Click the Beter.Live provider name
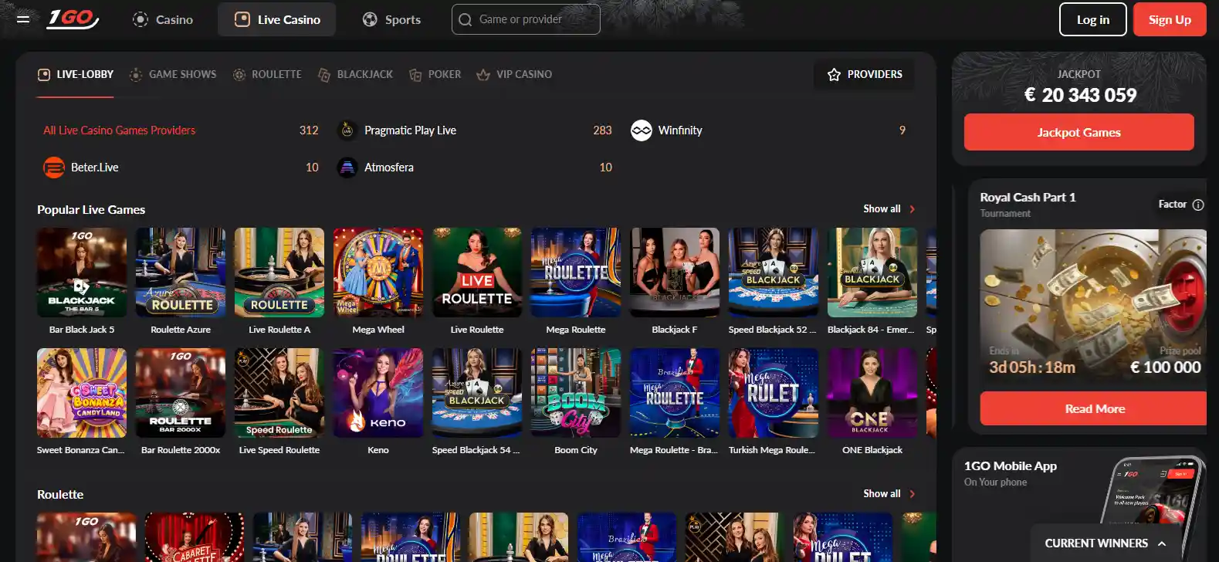The image size is (1219, 562). (x=95, y=168)
